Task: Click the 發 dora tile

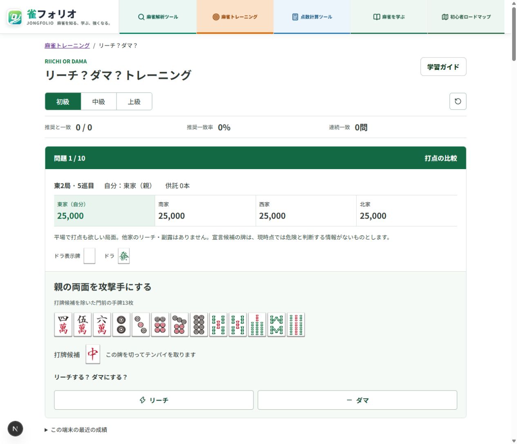Action: point(124,256)
